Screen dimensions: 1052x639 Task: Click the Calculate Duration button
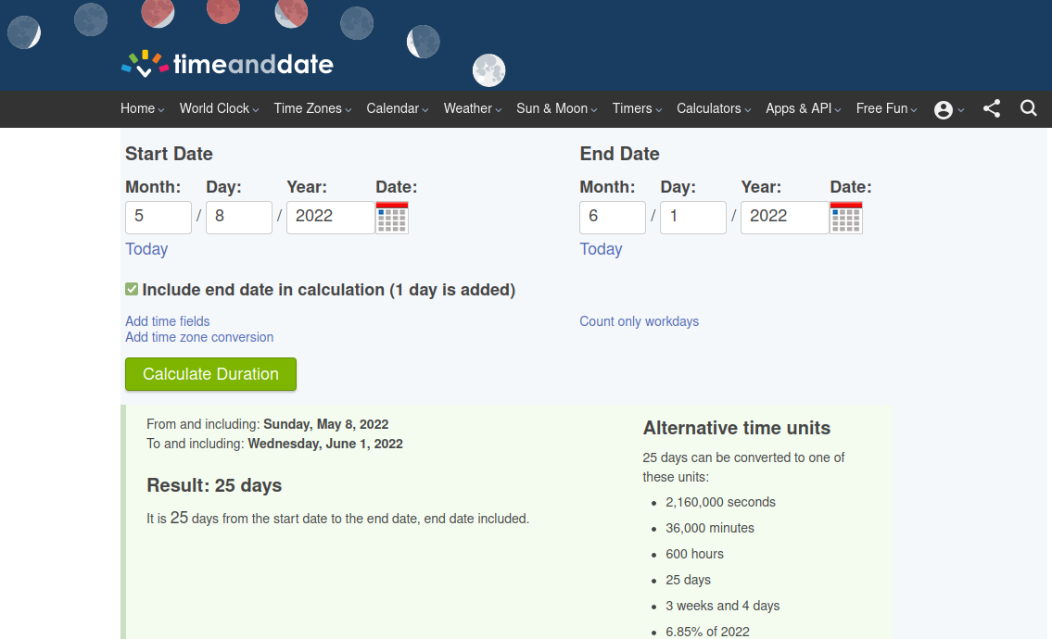pos(210,374)
